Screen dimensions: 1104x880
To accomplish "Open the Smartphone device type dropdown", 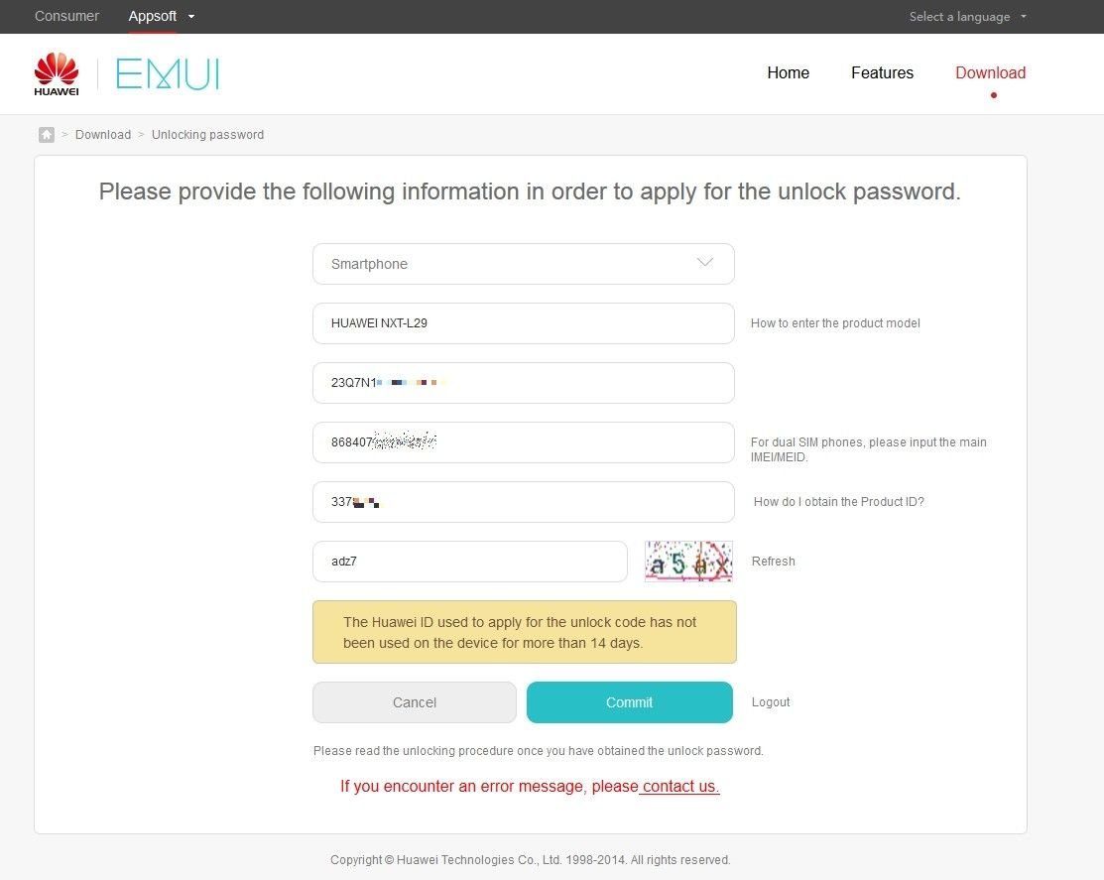I will (x=523, y=264).
